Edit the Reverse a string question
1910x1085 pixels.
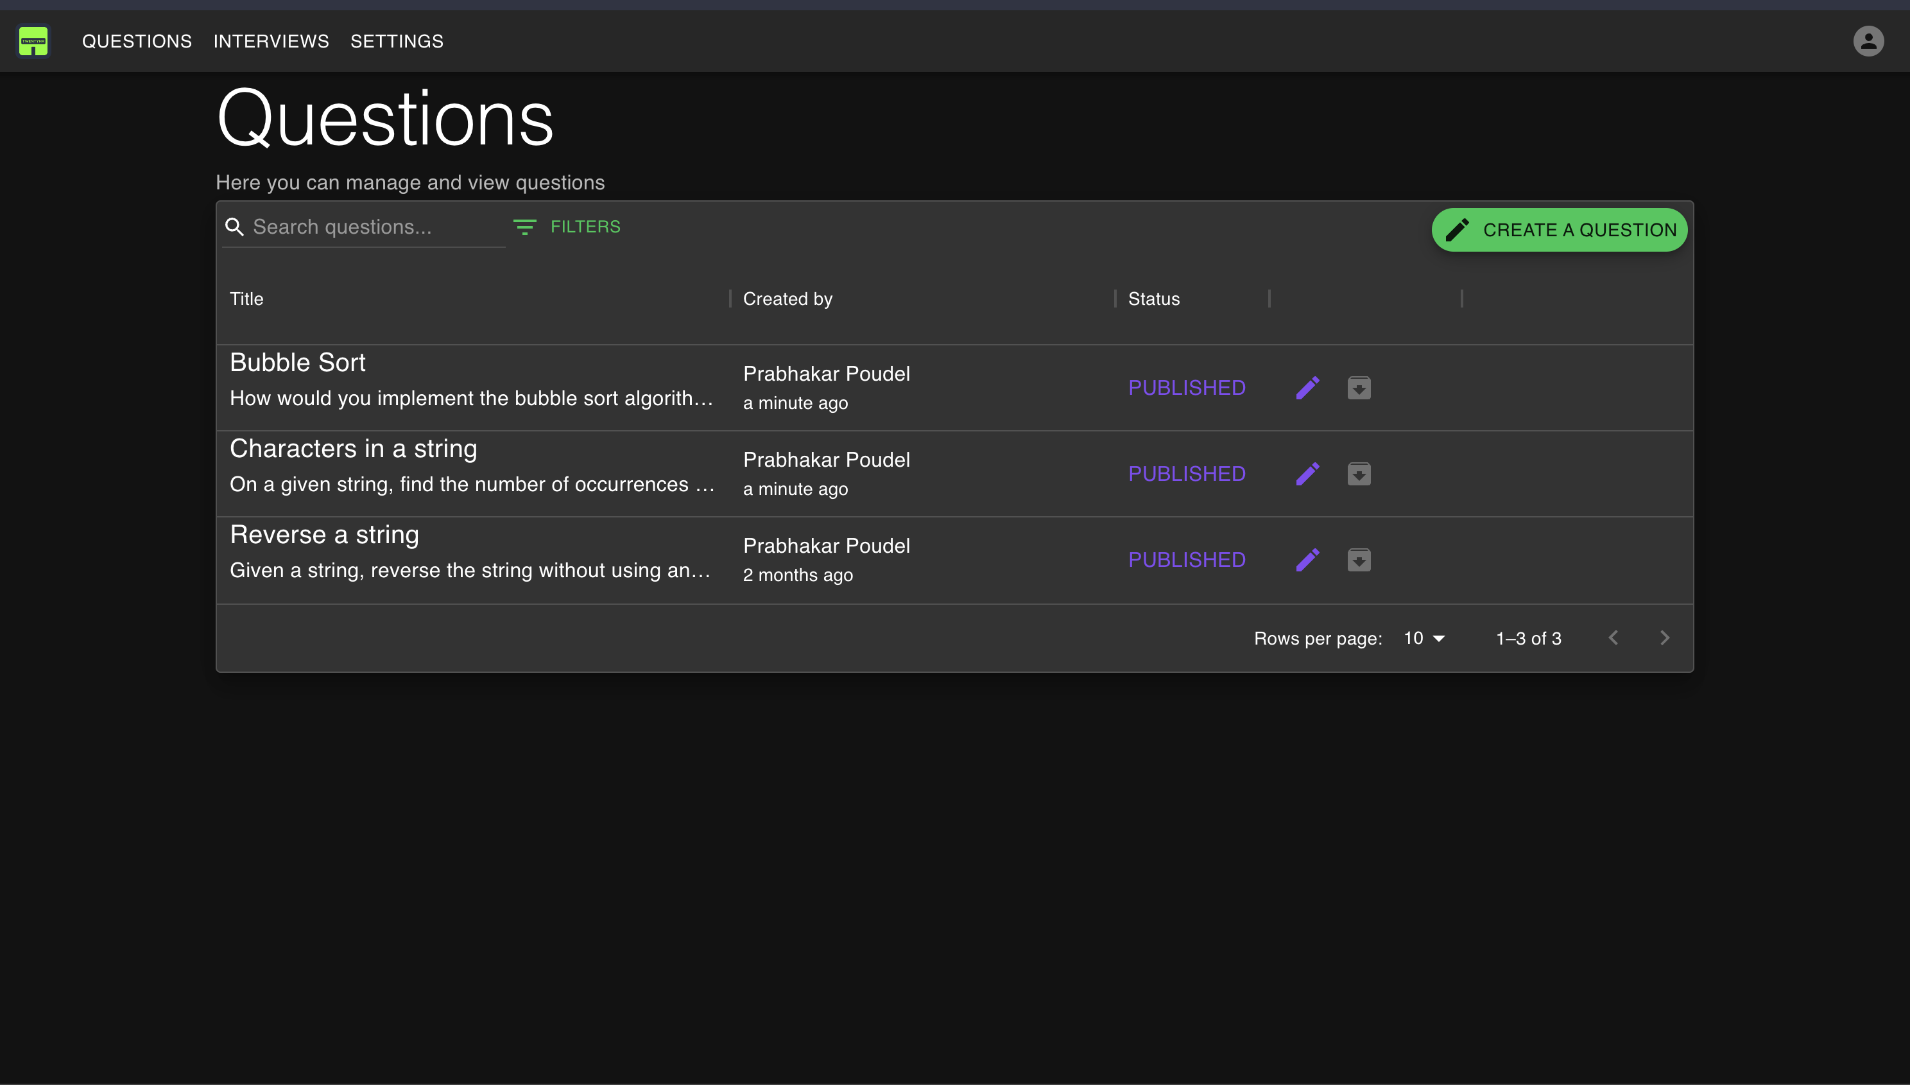(1307, 560)
